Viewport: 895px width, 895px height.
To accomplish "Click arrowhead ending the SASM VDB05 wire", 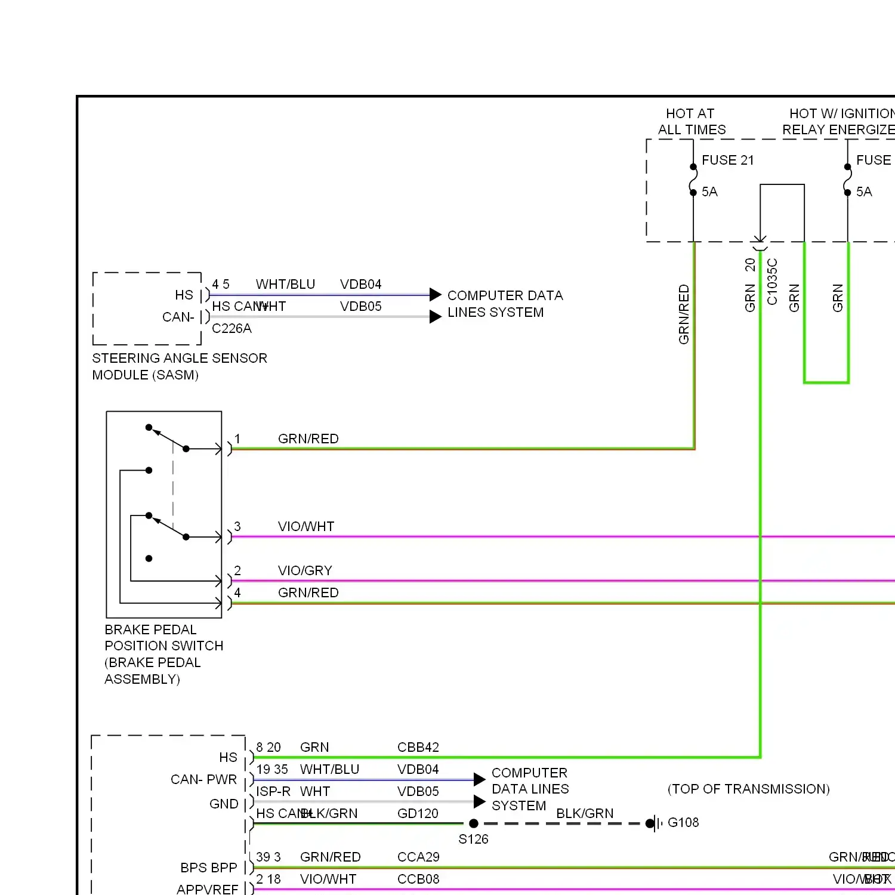I will (x=436, y=317).
